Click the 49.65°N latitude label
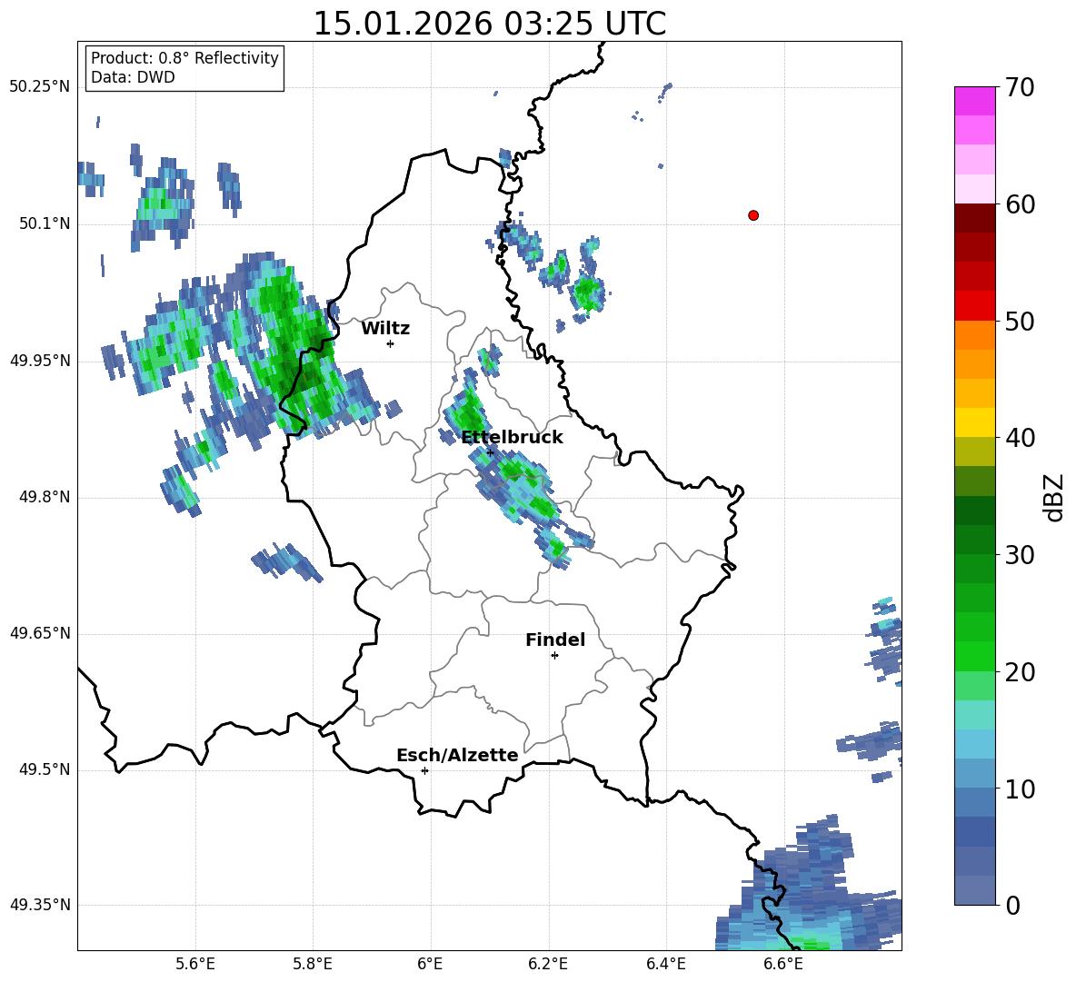 click(x=40, y=633)
